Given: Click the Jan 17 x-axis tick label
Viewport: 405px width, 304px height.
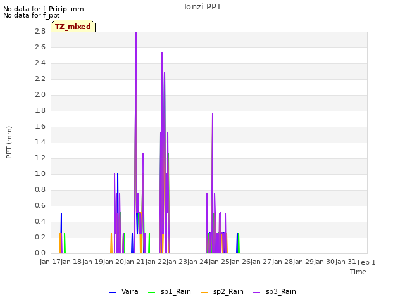Looking at the screenshot, I should pos(50,262).
